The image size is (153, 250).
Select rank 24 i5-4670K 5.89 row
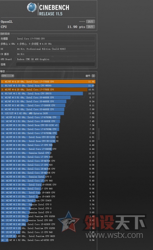pos(48,173)
